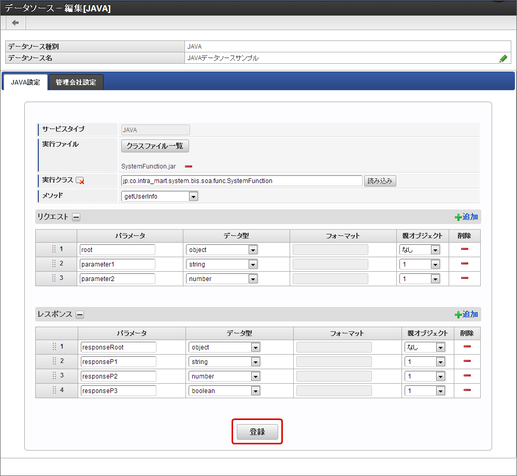Click the pencil edit icon for data source name

pos(503,59)
